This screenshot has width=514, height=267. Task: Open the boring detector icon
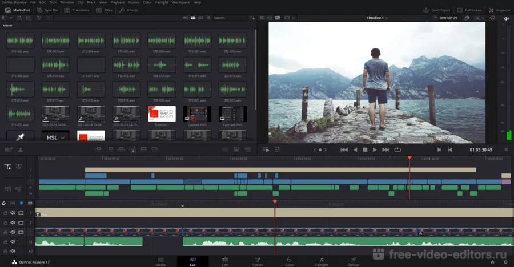(9, 149)
